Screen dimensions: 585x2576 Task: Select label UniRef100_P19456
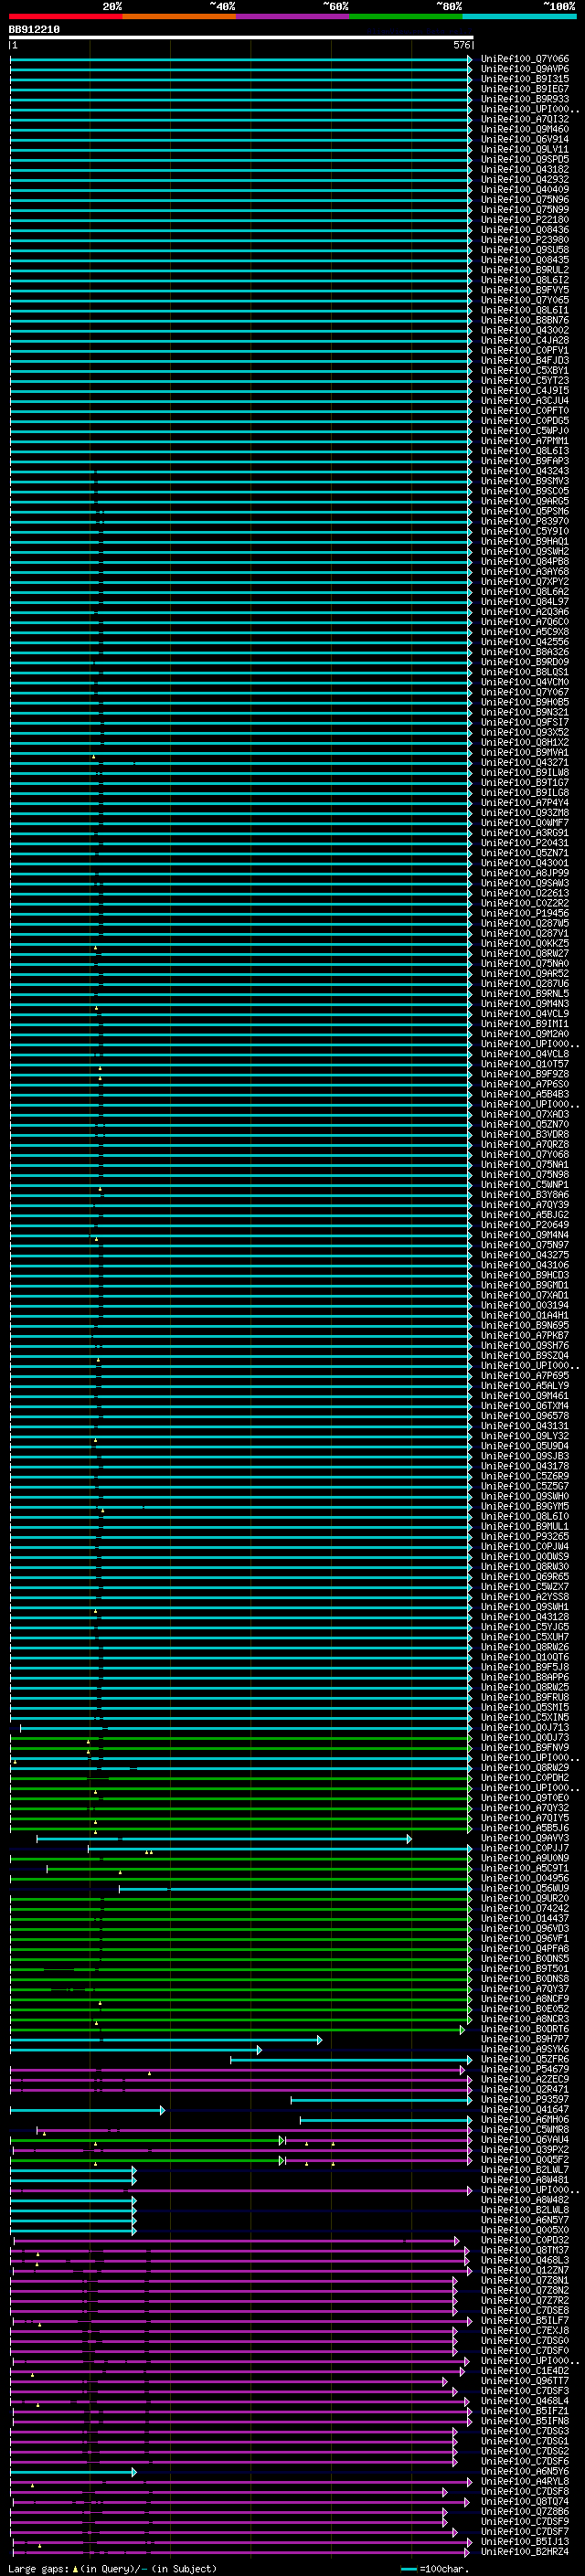pos(525,913)
